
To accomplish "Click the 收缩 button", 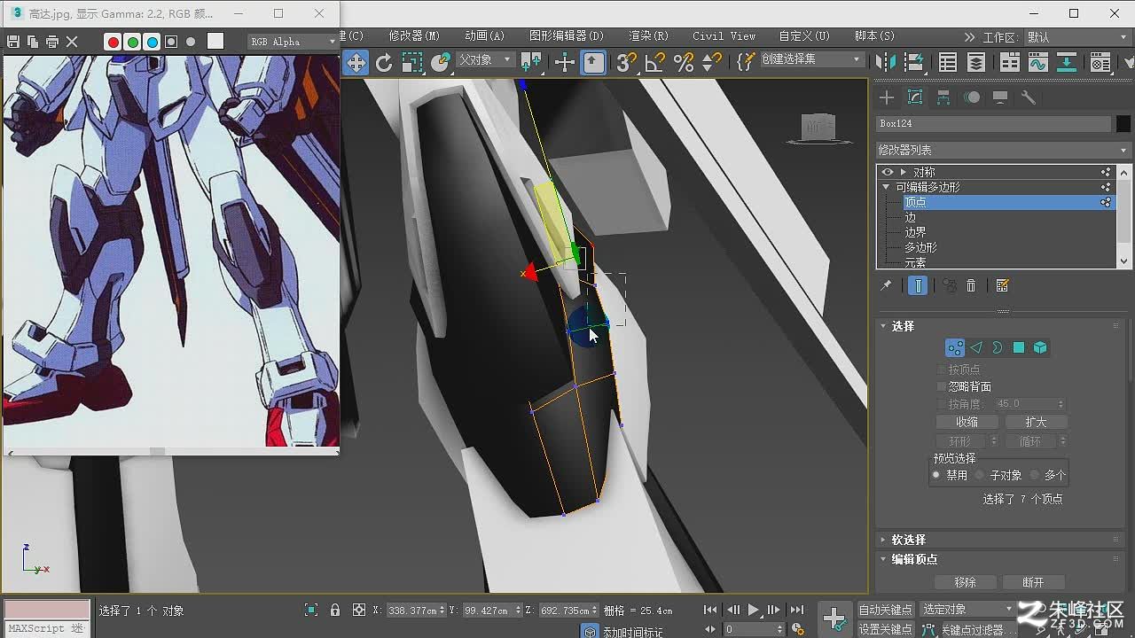I will tap(967, 422).
